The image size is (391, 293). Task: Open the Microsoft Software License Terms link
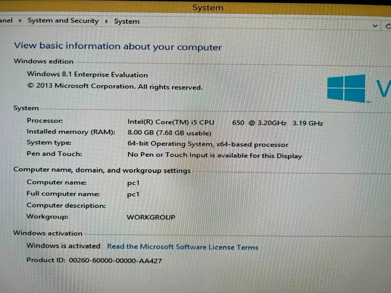[x=182, y=247]
